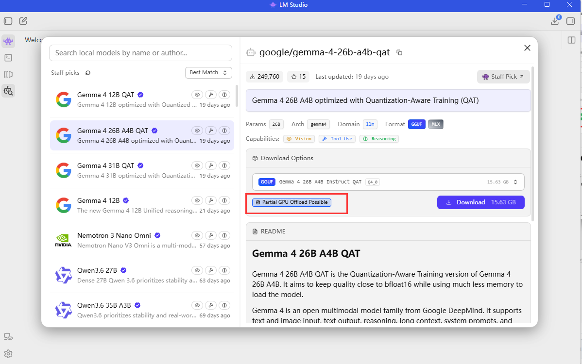Open the Staff Pick link
The height and width of the screenshot is (364, 582).
pyautogui.click(x=503, y=77)
